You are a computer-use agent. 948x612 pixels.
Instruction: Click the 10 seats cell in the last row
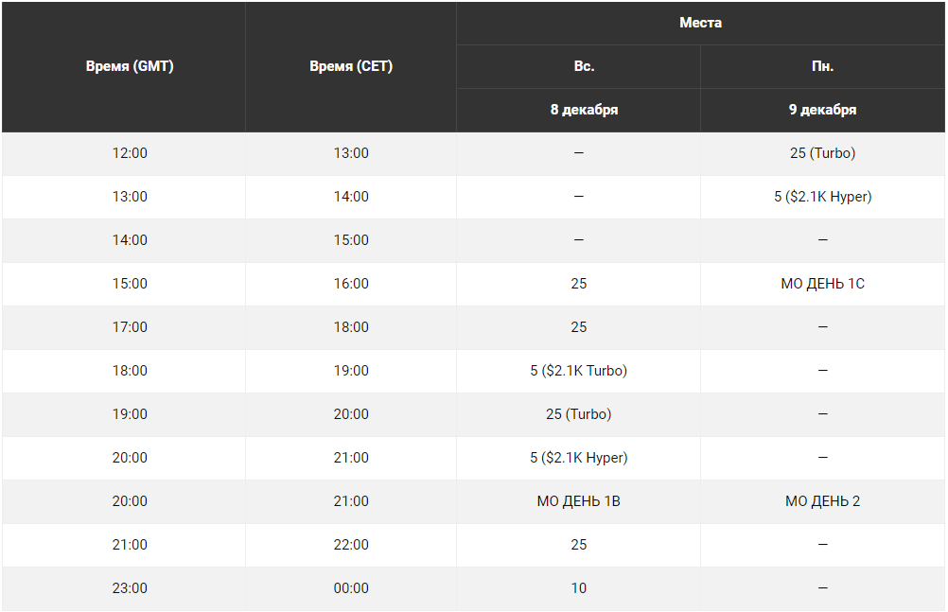click(578, 588)
